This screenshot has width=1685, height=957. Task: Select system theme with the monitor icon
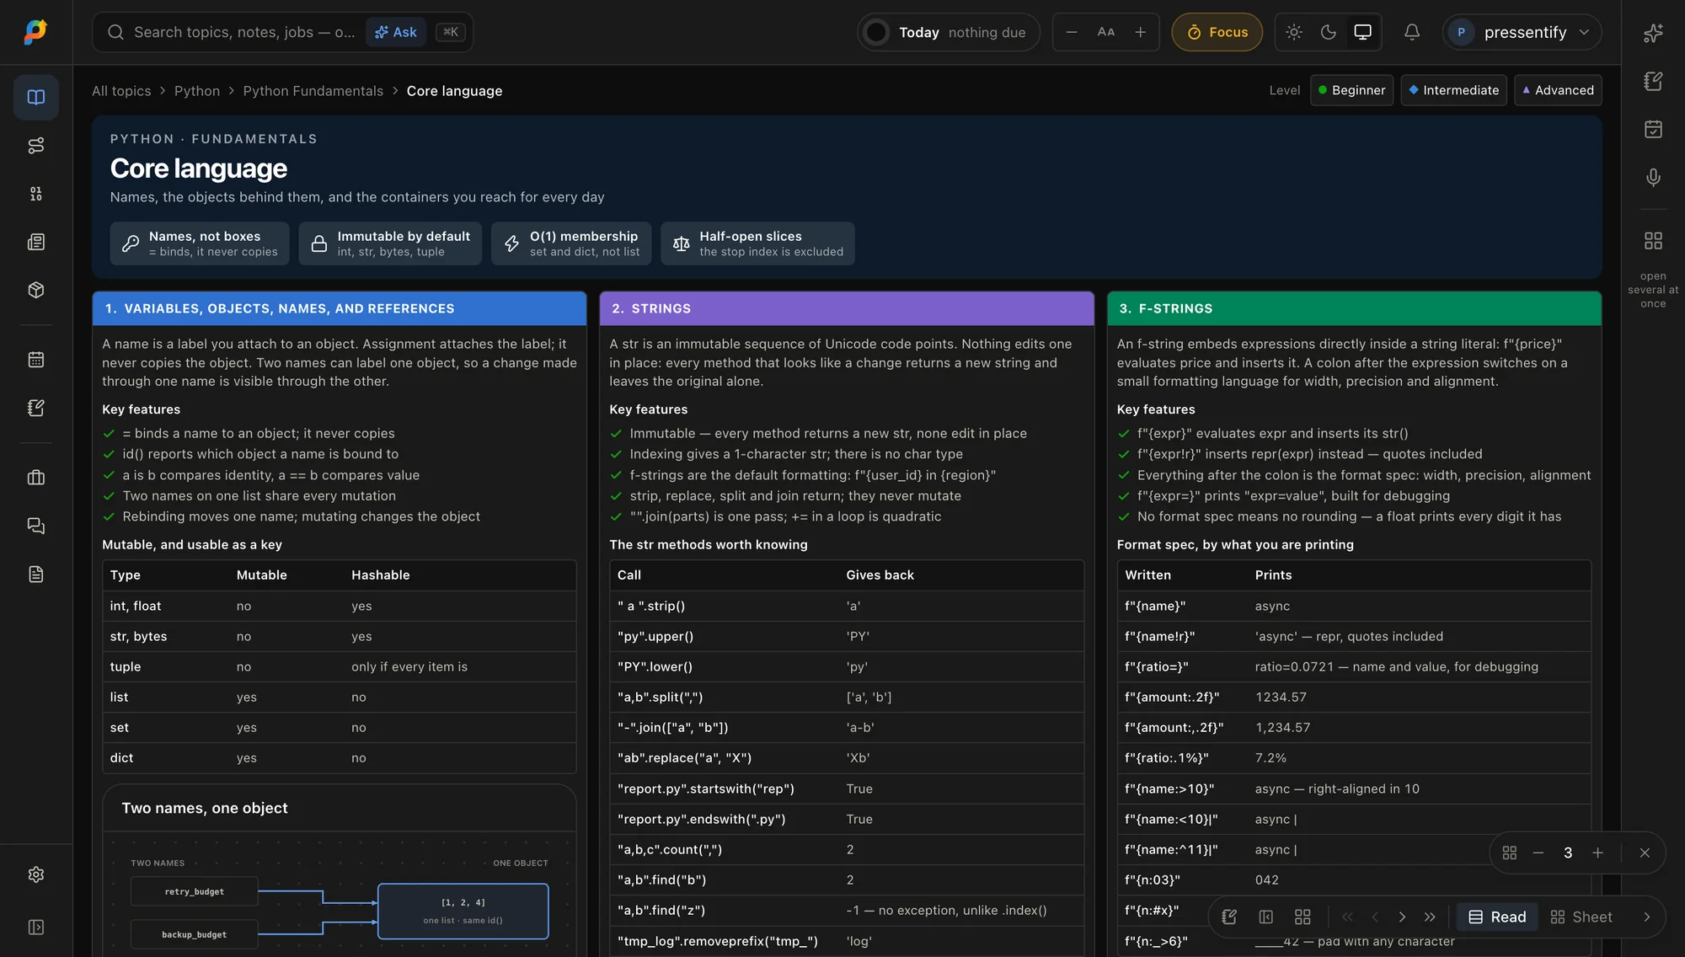click(x=1362, y=32)
